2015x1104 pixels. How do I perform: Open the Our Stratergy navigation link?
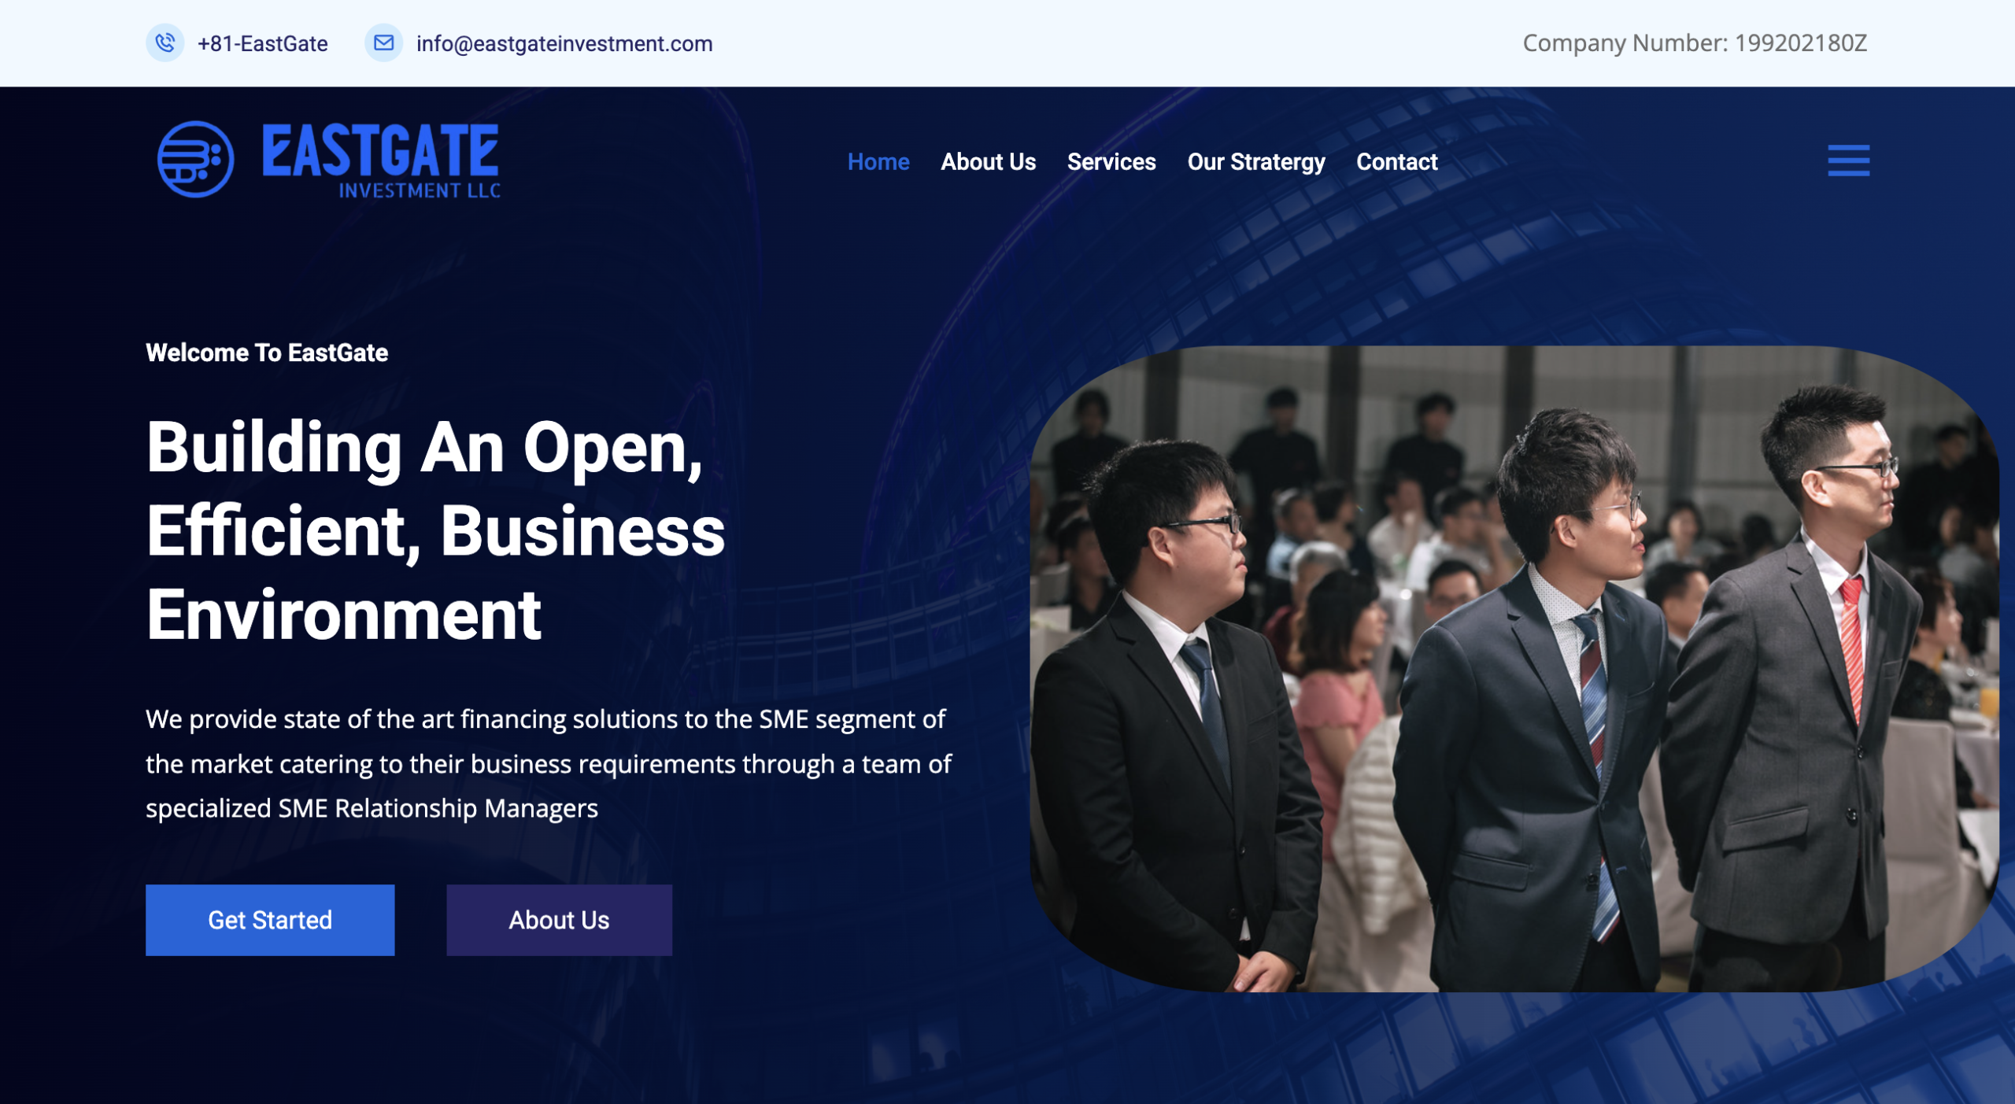1256,162
